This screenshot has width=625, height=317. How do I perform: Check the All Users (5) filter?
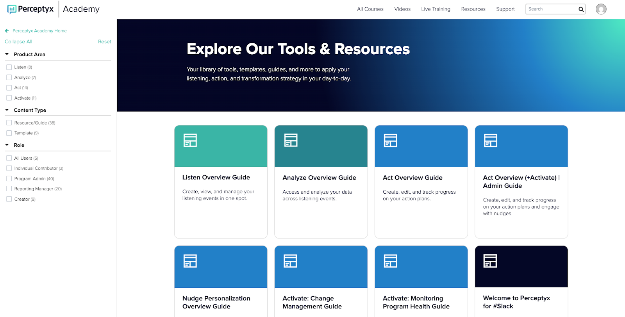9,158
